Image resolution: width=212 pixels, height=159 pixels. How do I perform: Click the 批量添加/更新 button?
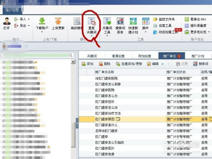[129, 64]
